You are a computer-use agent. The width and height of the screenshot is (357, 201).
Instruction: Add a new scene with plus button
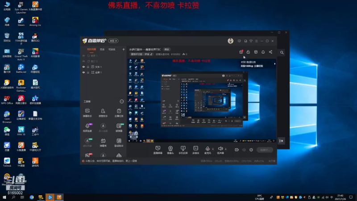pos(124,49)
